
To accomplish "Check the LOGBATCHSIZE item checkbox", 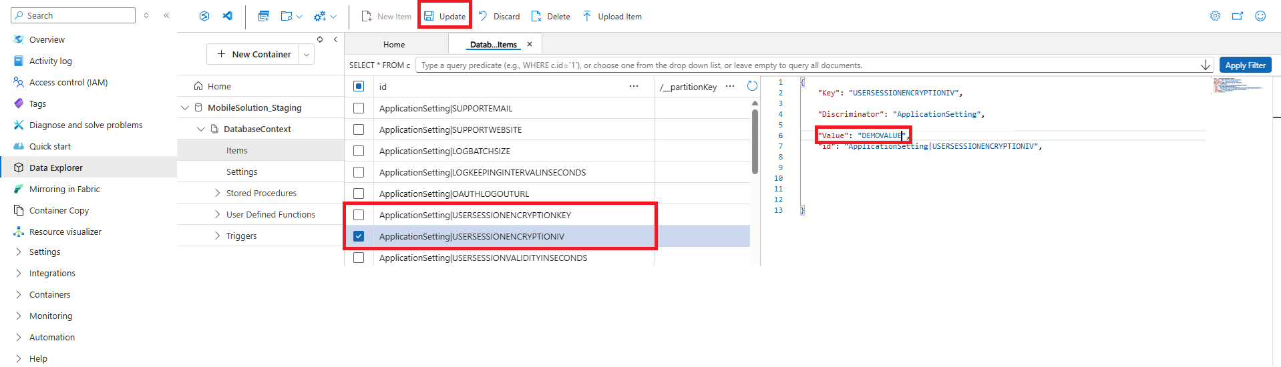I will (x=359, y=151).
